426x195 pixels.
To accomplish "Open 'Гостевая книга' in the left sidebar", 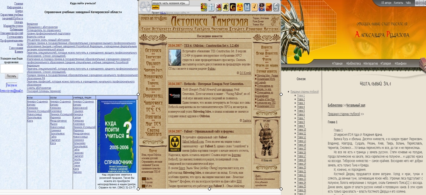I will pos(15,37).
